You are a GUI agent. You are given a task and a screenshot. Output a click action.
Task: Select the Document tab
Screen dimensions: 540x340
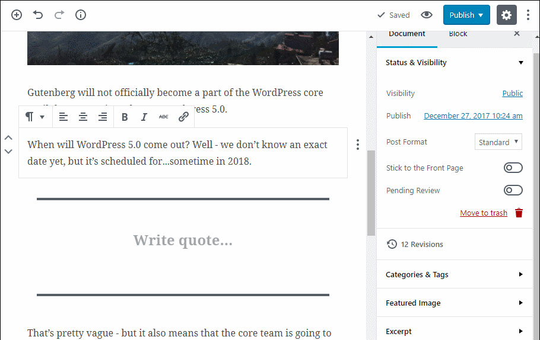[407, 34]
